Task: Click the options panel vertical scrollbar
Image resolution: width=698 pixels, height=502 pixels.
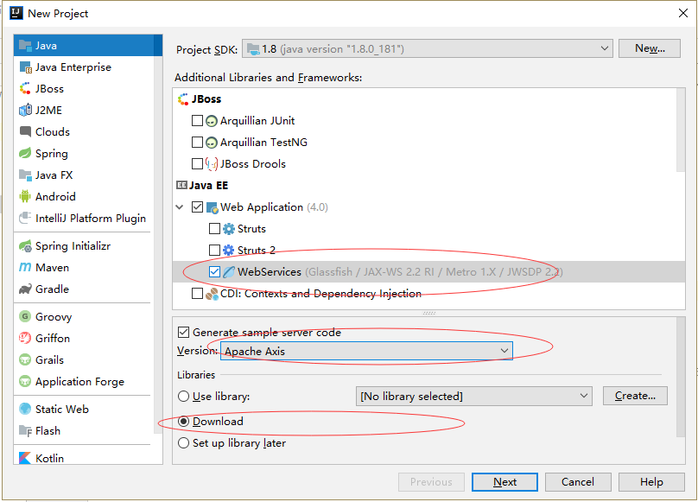Action: point(680,377)
